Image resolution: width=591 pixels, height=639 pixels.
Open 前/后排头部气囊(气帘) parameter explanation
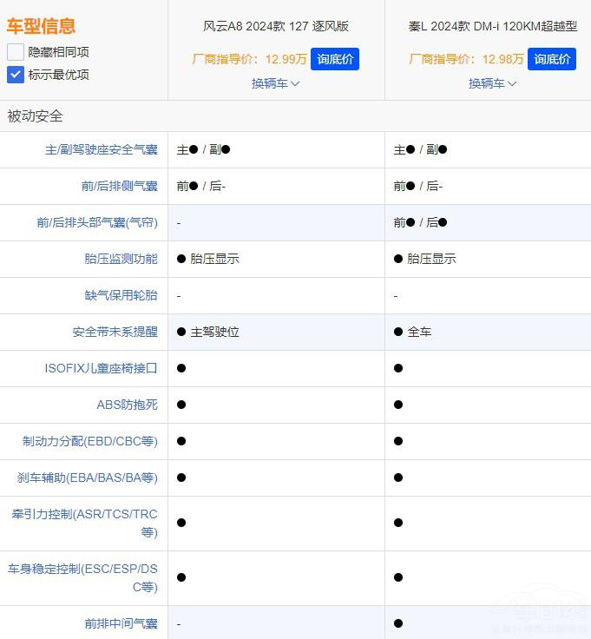click(96, 222)
